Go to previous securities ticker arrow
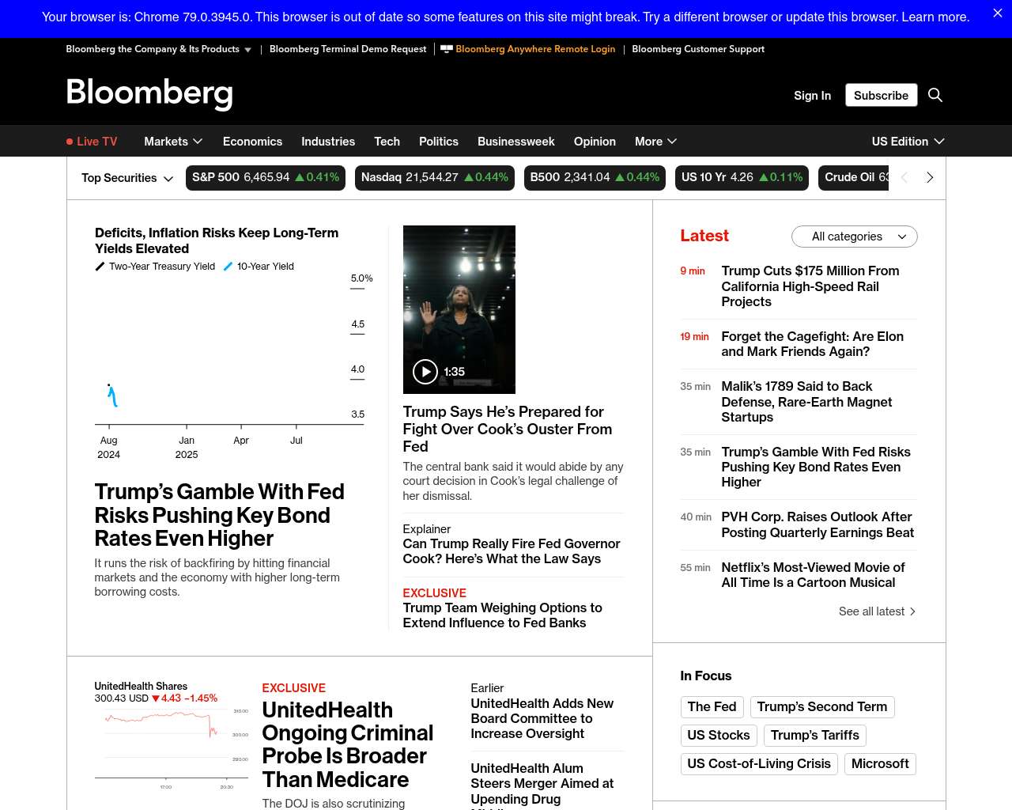Image resolution: width=1012 pixels, height=810 pixels. click(904, 177)
